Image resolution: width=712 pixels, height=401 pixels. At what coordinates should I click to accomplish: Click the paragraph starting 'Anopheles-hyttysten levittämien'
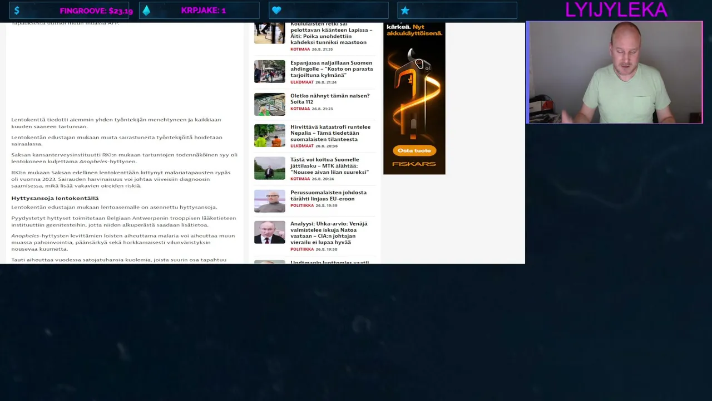tap(123, 242)
